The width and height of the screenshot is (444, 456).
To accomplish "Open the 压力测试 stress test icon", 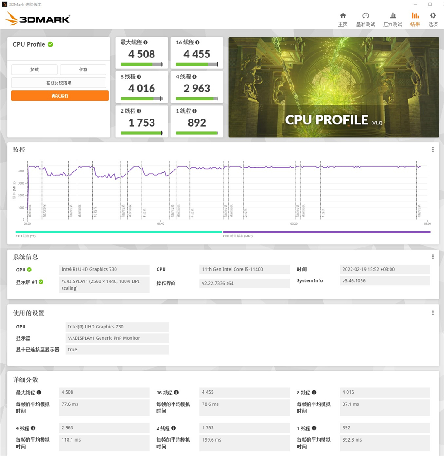I will (392, 16).
